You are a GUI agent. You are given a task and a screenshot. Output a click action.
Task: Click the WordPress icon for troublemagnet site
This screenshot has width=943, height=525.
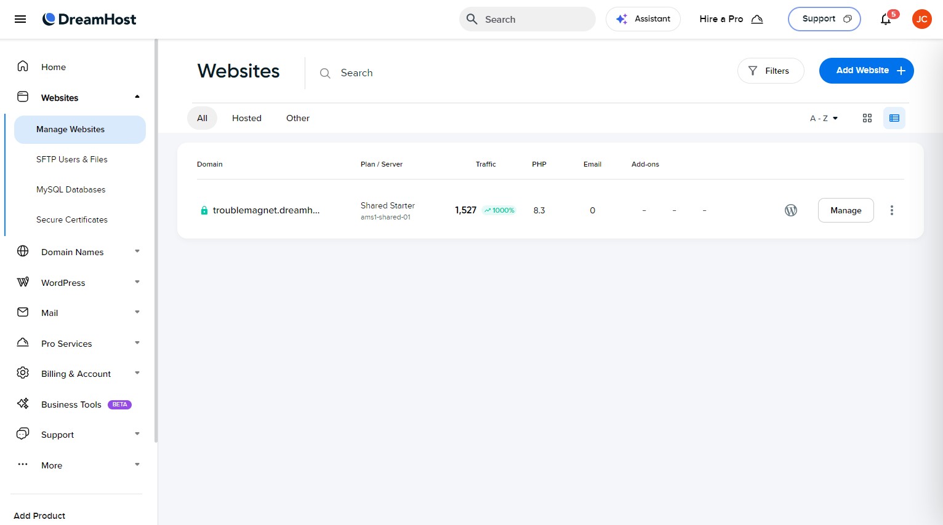coord(791,210)
